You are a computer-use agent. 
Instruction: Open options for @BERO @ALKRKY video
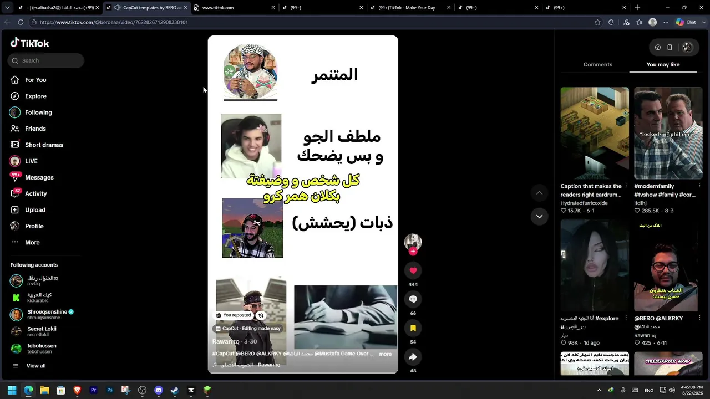click(x=699, y=318)
